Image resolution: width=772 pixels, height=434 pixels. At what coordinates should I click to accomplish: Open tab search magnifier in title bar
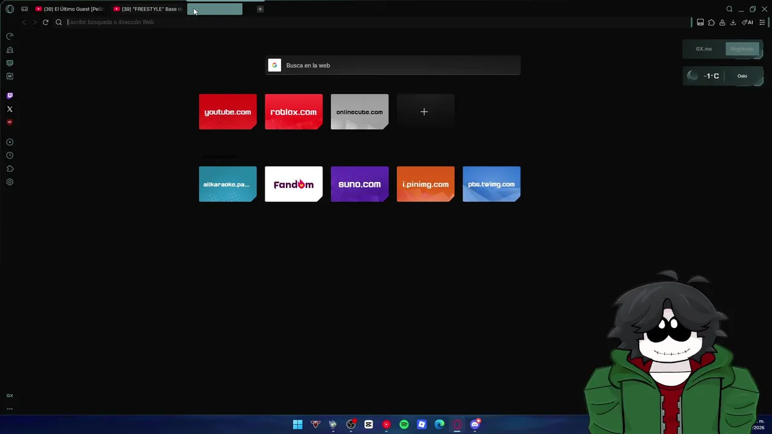(x=729, y=9)
